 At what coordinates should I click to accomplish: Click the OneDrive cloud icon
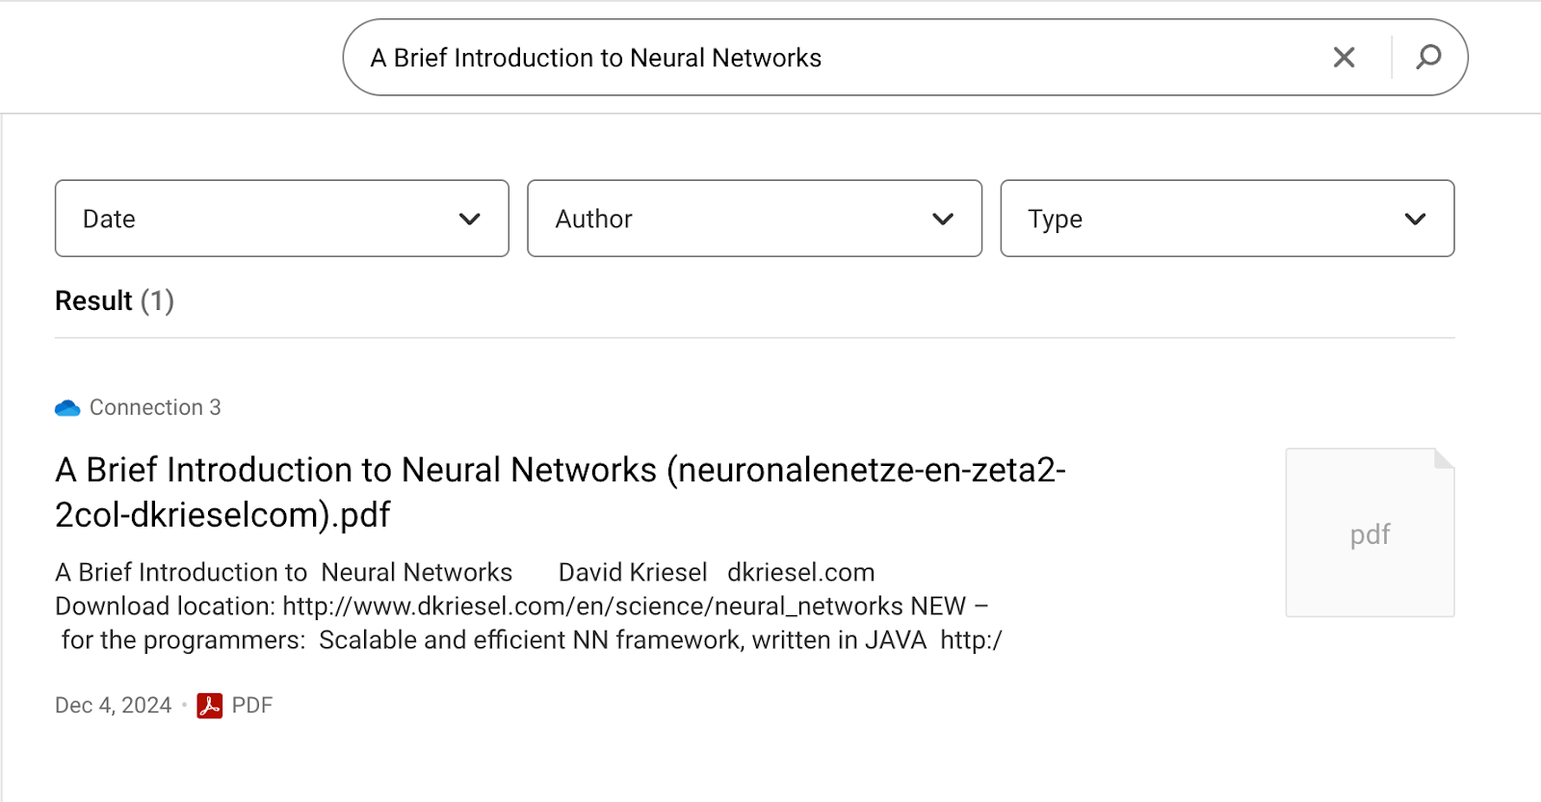(x=67, y=408)
